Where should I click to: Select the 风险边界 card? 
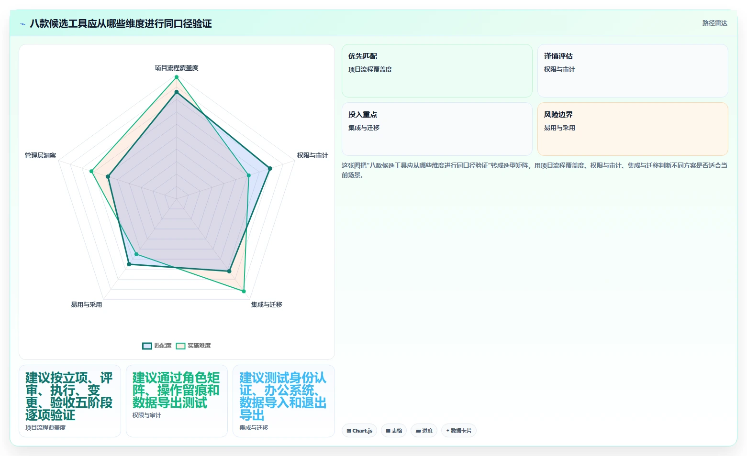[633, 129]
